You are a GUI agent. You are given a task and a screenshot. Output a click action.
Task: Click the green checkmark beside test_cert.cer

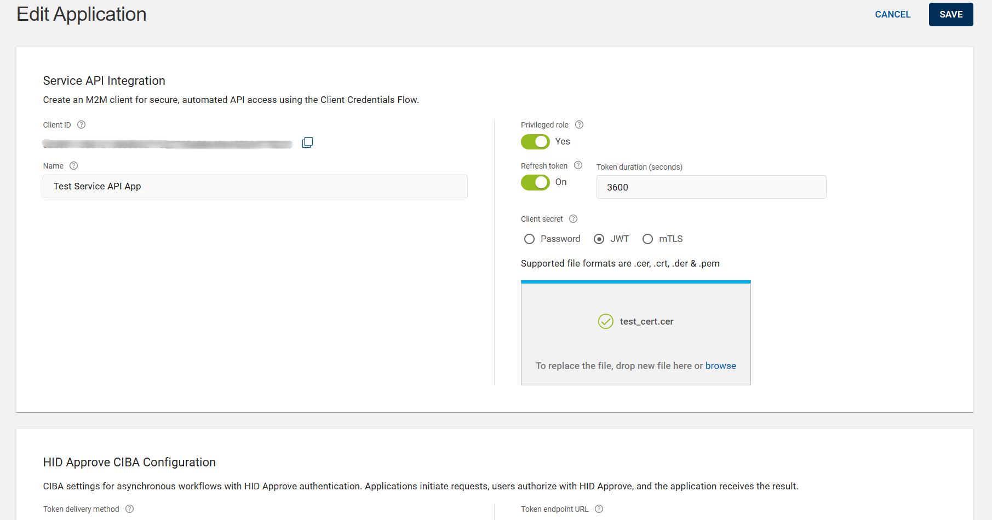605,321
